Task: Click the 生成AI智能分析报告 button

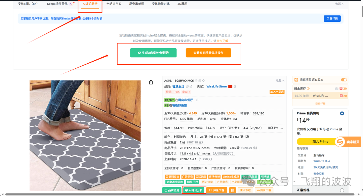Action: point(153,53)
